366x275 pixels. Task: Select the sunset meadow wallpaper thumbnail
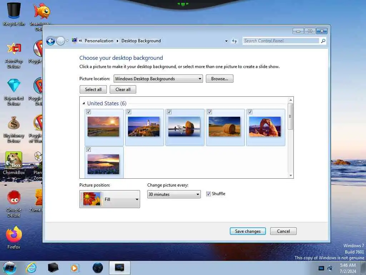click(x=103, y=126)
